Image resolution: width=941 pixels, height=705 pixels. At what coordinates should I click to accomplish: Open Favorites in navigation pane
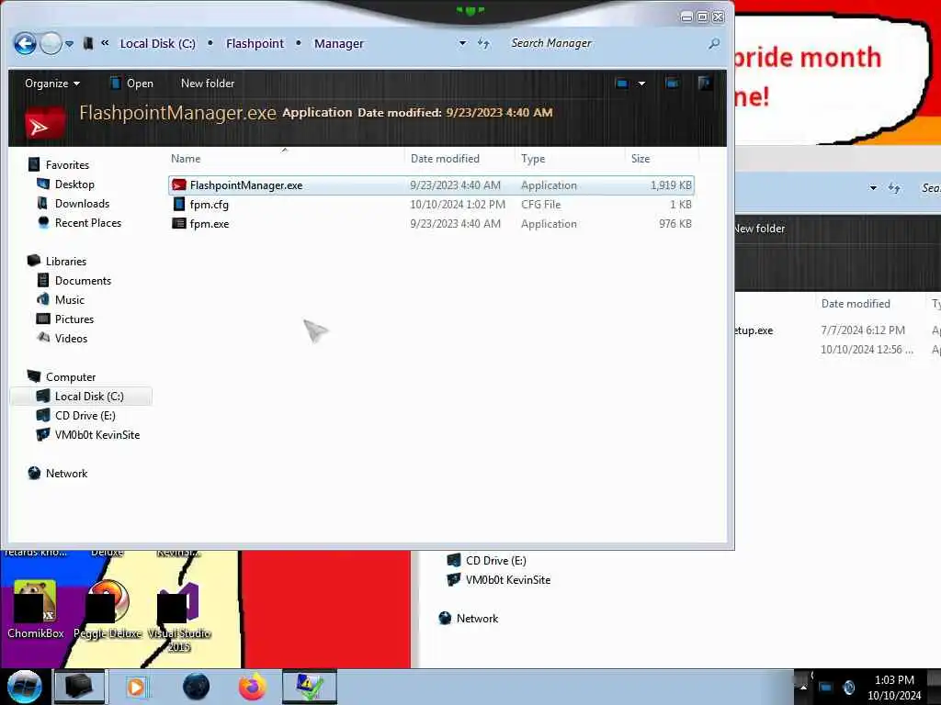click(x=67, y=165)
